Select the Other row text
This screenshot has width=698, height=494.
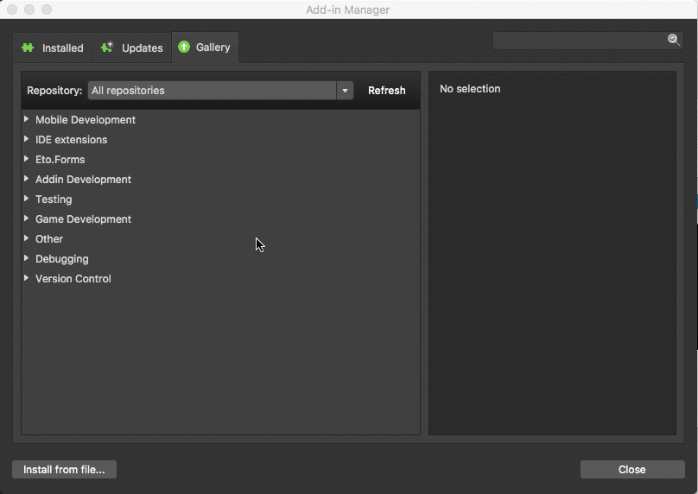pyautogui.click(x=49, y=239)
